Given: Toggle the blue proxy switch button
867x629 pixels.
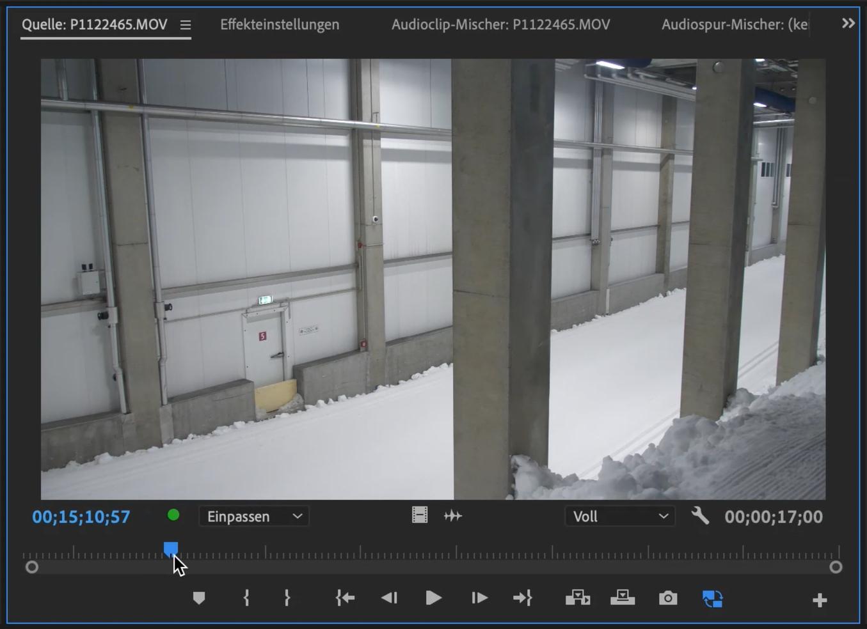Looking at the screenshot, I should click(712, 599).
